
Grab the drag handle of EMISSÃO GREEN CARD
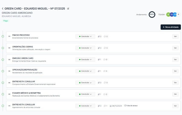tap(9, 60)
